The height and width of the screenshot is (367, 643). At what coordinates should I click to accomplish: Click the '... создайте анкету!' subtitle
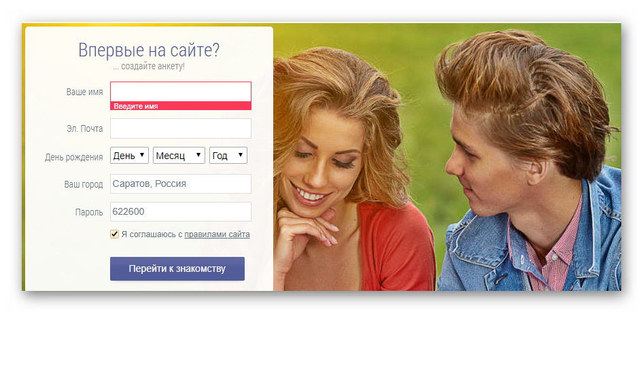(149, 67)
